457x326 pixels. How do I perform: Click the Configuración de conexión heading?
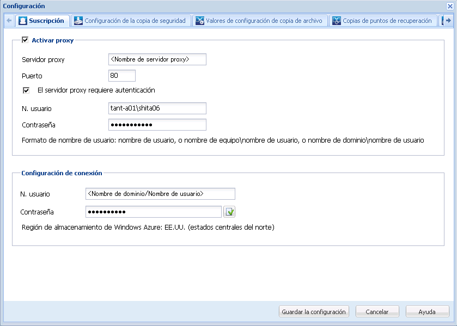(62, 173)
